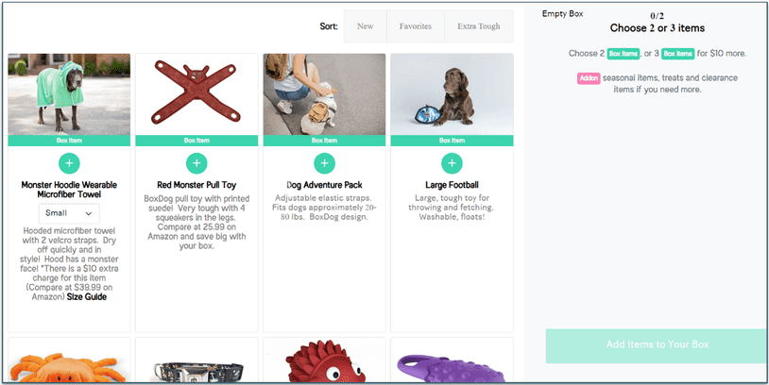Click the Large Football product title
The width and height of the screenshot is (769, 385).
pos(452,186)
